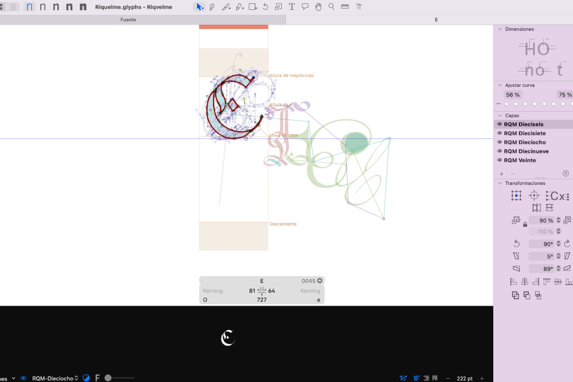Click the add layer plus button
The image size is (573, 382).
(x=501, y=174)
